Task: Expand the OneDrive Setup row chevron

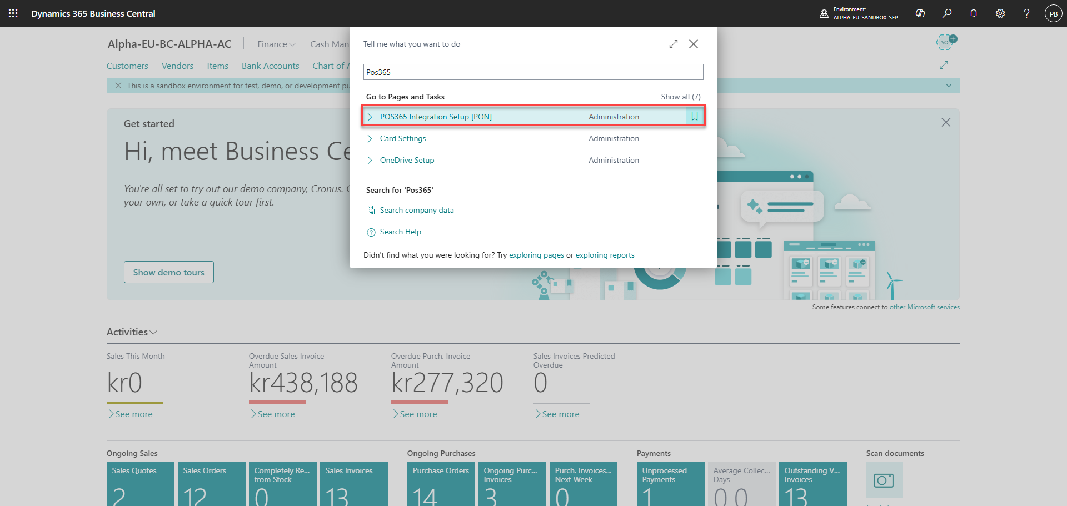Action: tap(370, 160)
